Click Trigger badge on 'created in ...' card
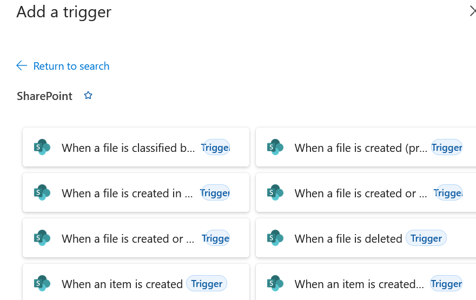Screen dimensions: 476x300 click(215, 193)
